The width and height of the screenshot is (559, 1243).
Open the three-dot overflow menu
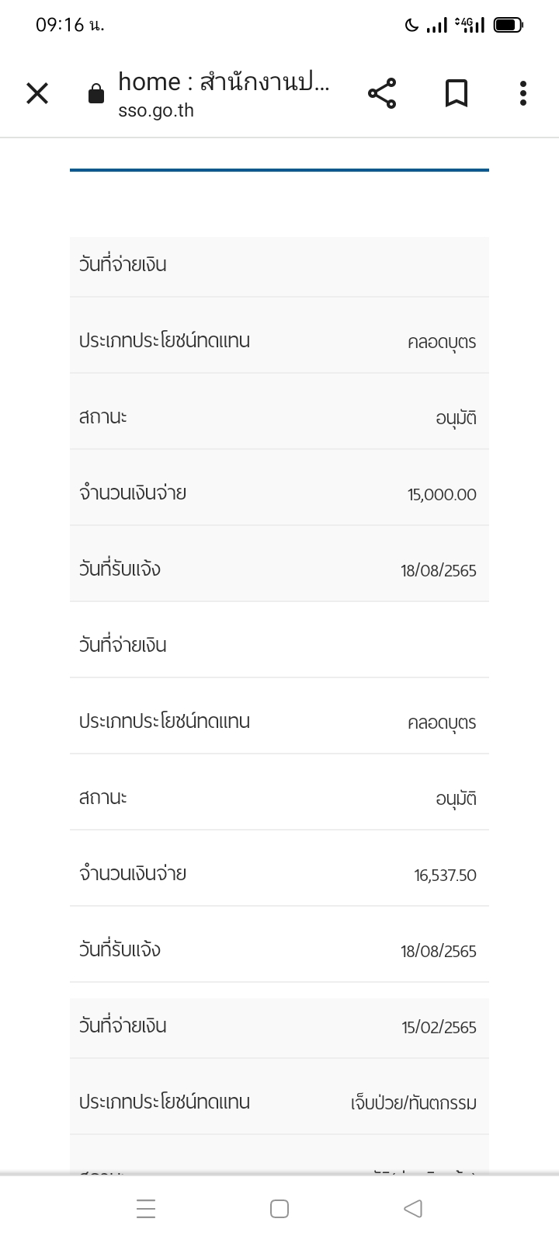pos(523,94)
